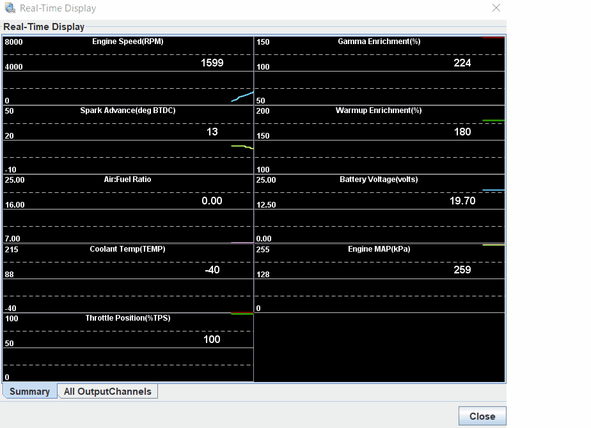This screenshot has width=591, height=428.
Task: Select the Engine Speed(RPM) gauge panel
Action: tap(128, 70)
